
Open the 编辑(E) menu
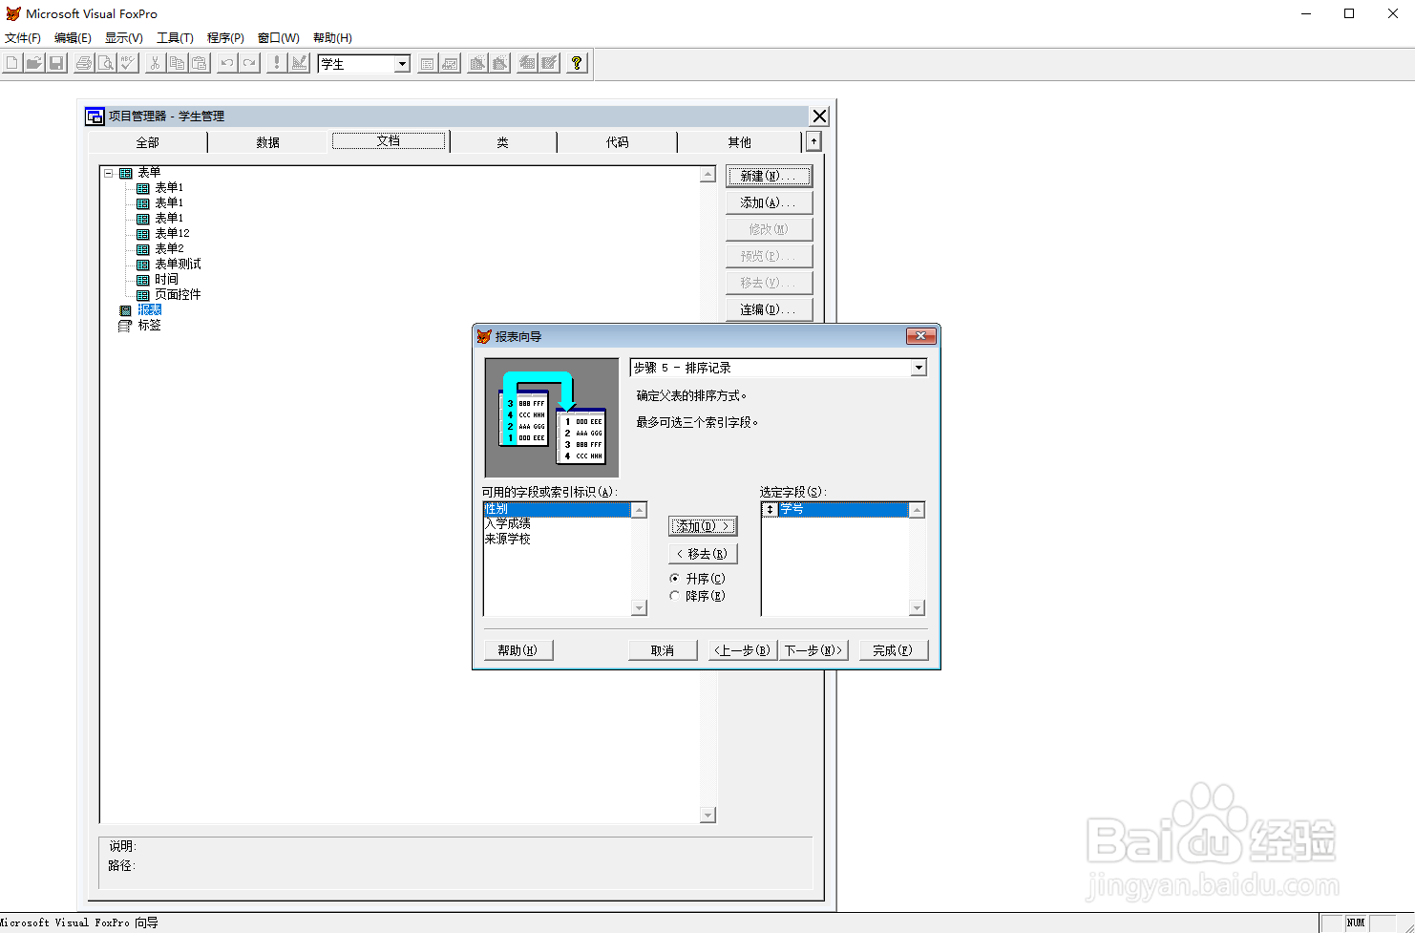[x=73, y=38]
